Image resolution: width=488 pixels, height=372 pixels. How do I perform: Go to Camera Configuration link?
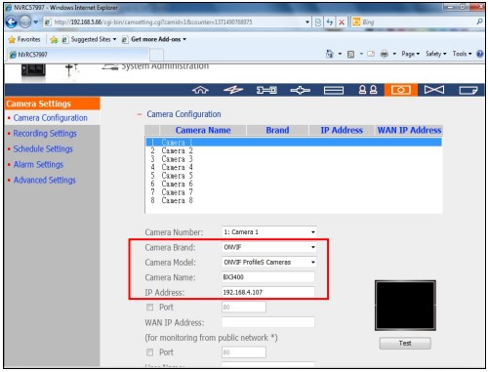coord(51,118)
